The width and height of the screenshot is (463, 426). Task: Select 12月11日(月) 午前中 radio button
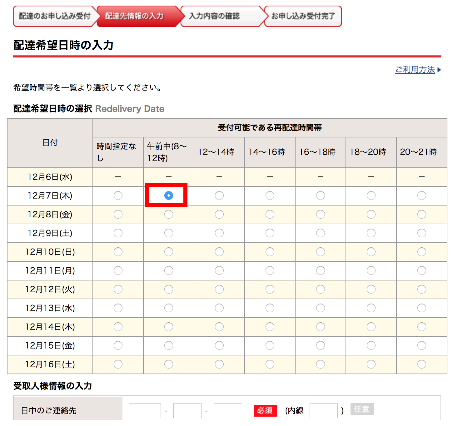tap(169, 270)
